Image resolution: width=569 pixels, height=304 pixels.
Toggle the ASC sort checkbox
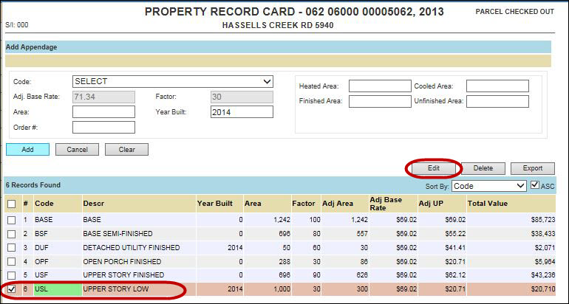(536, 186)
